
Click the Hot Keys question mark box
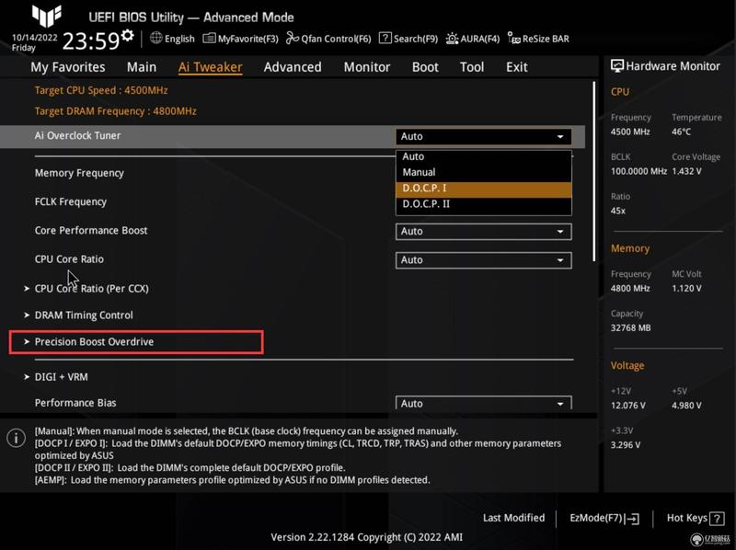tap(717, 519)
